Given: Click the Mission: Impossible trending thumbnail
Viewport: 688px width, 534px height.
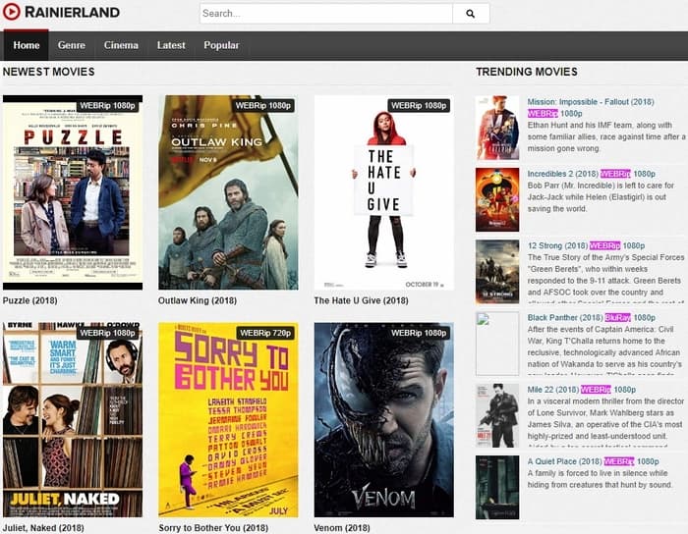Looking at the screenshot, I should point(497,128).
